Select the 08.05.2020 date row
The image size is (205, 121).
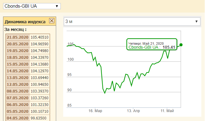(28, 91)
